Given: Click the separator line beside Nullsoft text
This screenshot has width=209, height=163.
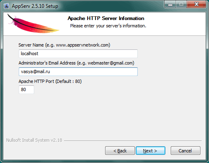Looking at the screenshot, I should point(133,141).
